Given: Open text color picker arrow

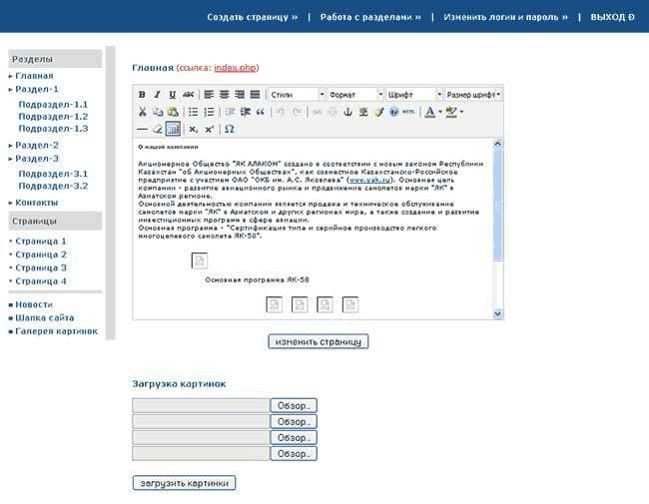Looking at the screenshot, I should [440, 112].
